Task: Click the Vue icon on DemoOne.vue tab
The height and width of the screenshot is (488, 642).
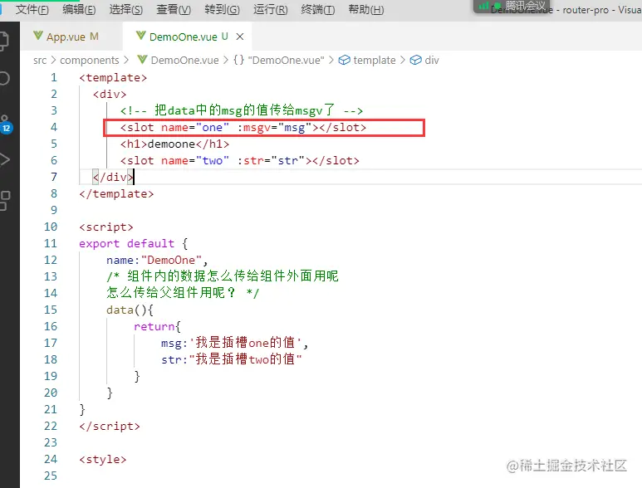Action: pos(141,36)
